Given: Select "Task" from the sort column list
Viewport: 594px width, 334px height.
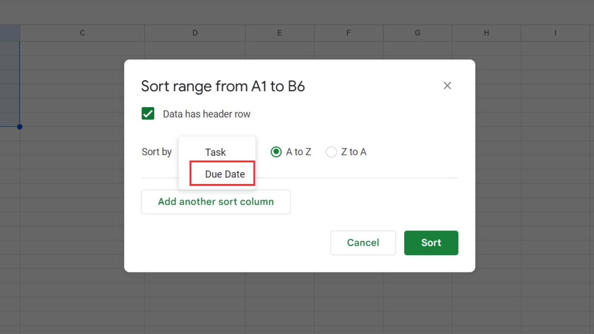Looking at the screenshot, I should click(215, 152).
